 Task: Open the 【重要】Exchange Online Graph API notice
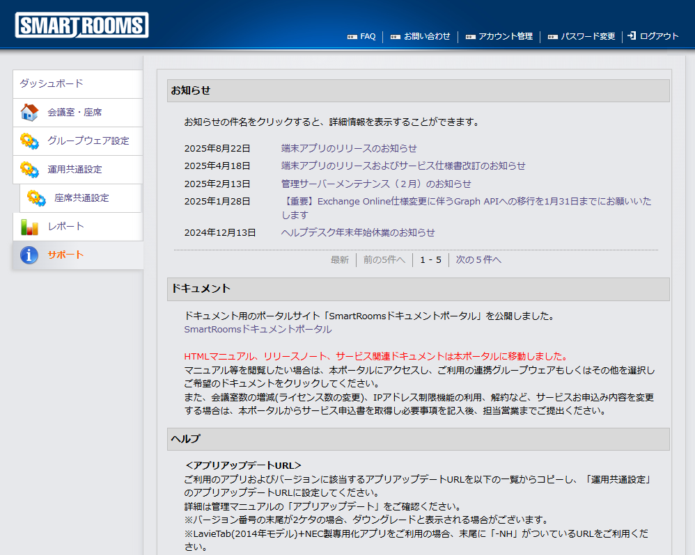coord(466,202)
